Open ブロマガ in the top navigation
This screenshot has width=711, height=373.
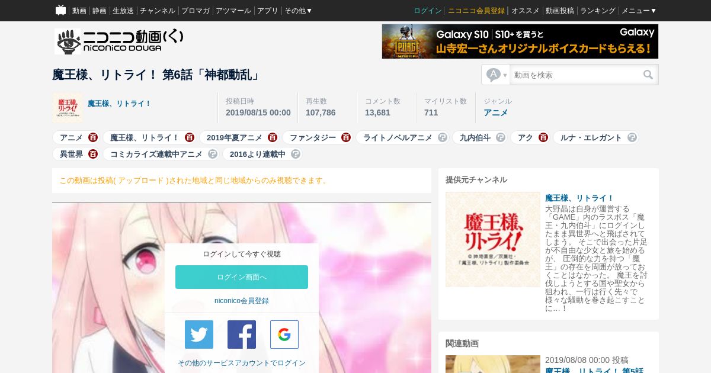(x=196, y=11)
